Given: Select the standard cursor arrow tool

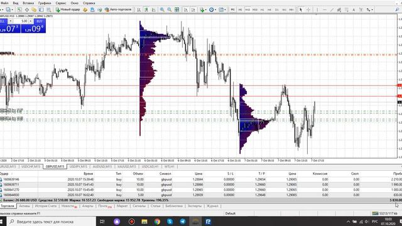Looking at the screenshot, I should pos(301,10).
